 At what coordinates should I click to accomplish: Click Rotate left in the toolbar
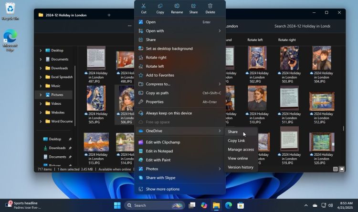pyautogui.click(x=255, y=40)
